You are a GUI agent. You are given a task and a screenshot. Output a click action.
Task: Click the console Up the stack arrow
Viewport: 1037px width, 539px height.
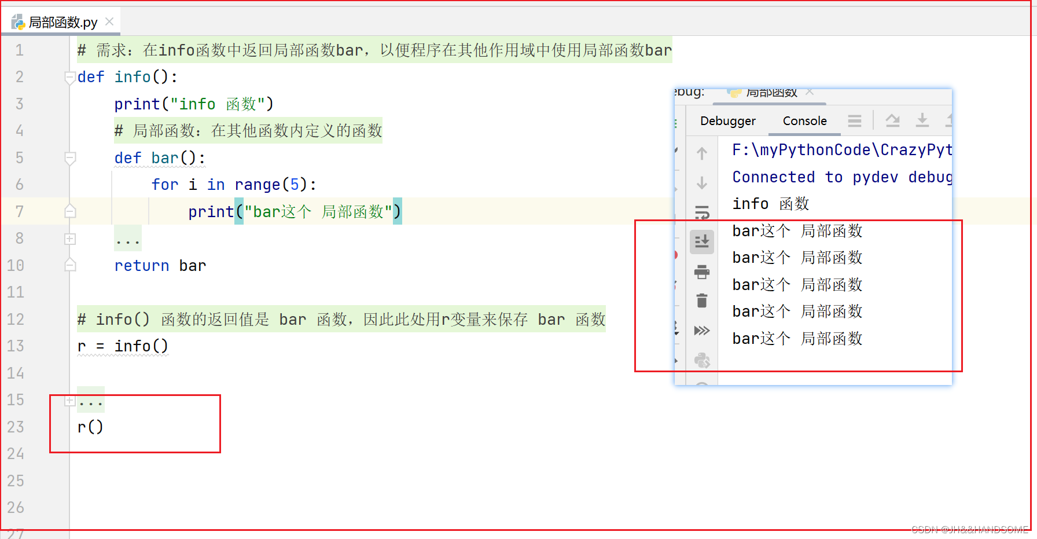click(702, 153)
